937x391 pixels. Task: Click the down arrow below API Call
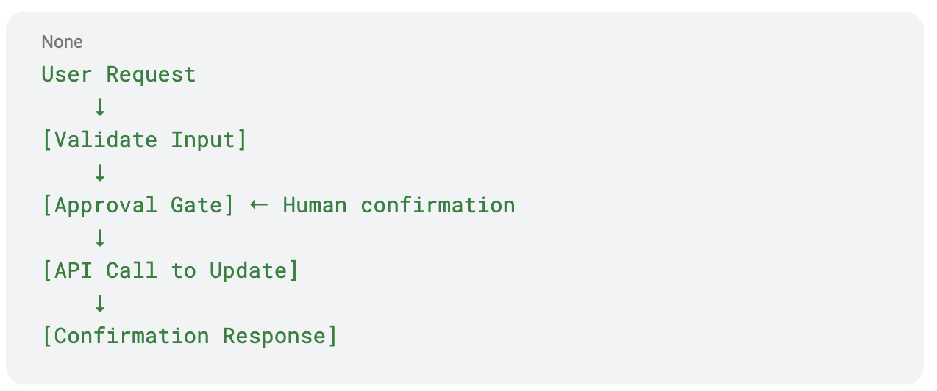tap(100, 303)
